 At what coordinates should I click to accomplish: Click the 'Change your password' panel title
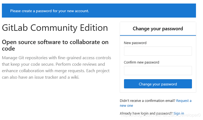158,29
